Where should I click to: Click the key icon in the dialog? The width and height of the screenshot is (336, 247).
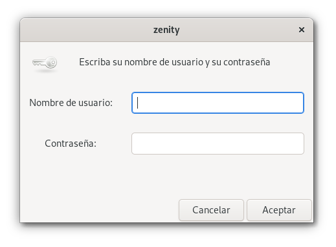pos(45,63)
